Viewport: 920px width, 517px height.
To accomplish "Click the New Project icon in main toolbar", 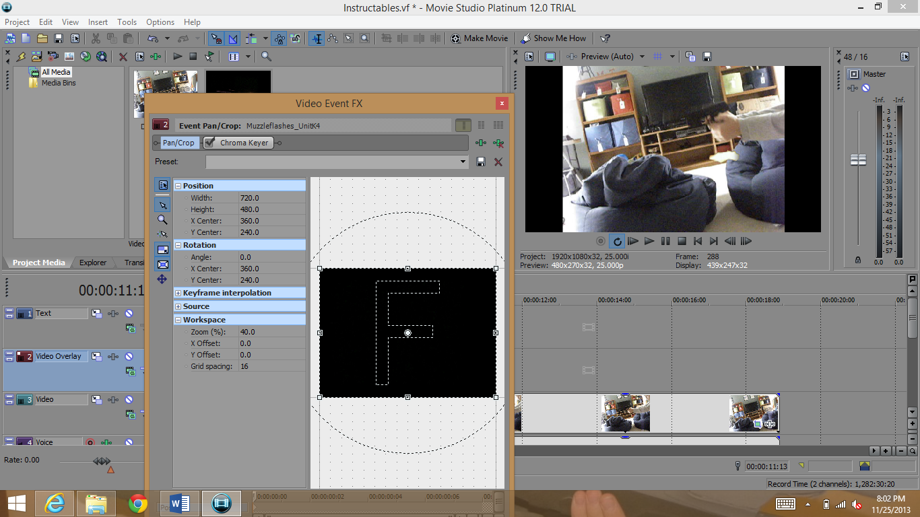I will pyautogui.click(x=26, y=38).
